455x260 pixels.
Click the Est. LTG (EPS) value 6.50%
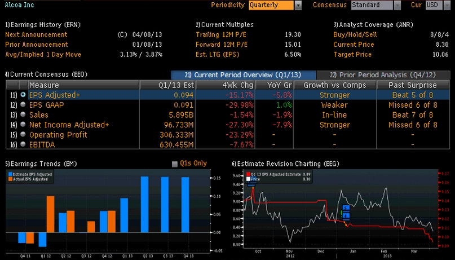(x=293, y=55)
